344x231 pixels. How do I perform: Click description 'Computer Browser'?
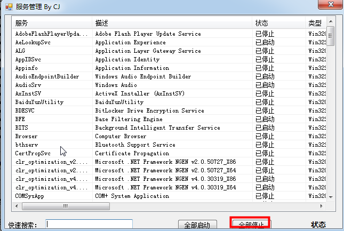121,136
